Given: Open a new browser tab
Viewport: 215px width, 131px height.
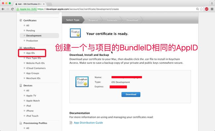Looking at the screenshot, I should click(49, 4).
